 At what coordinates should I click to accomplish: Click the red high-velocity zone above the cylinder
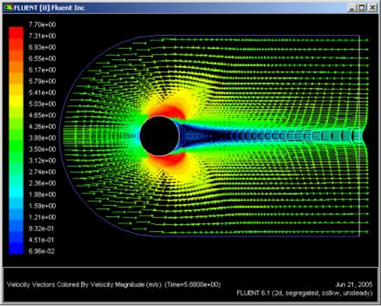[x=167, y=112]
